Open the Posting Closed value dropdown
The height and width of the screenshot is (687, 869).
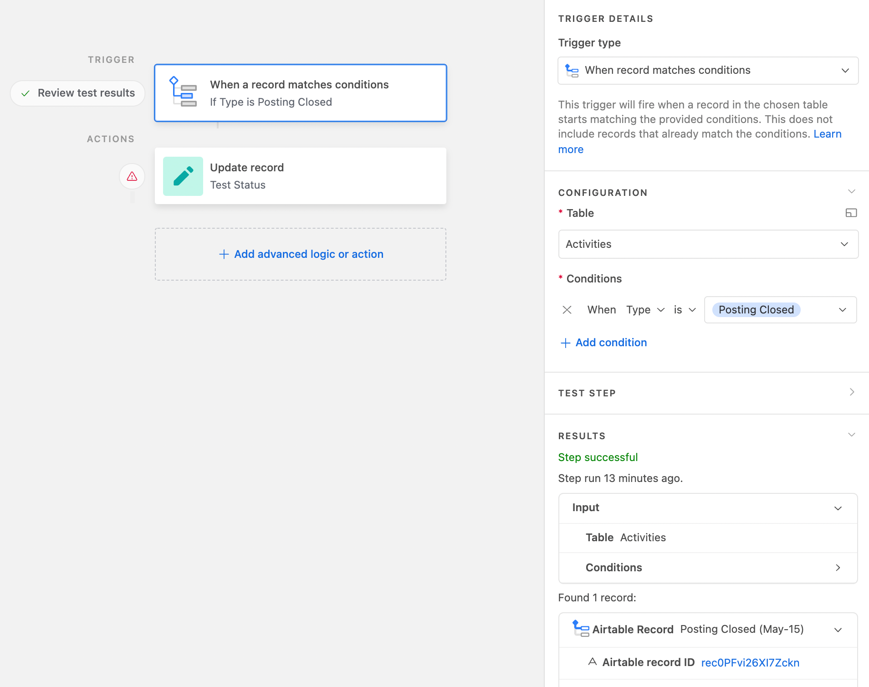click(781, 310)
